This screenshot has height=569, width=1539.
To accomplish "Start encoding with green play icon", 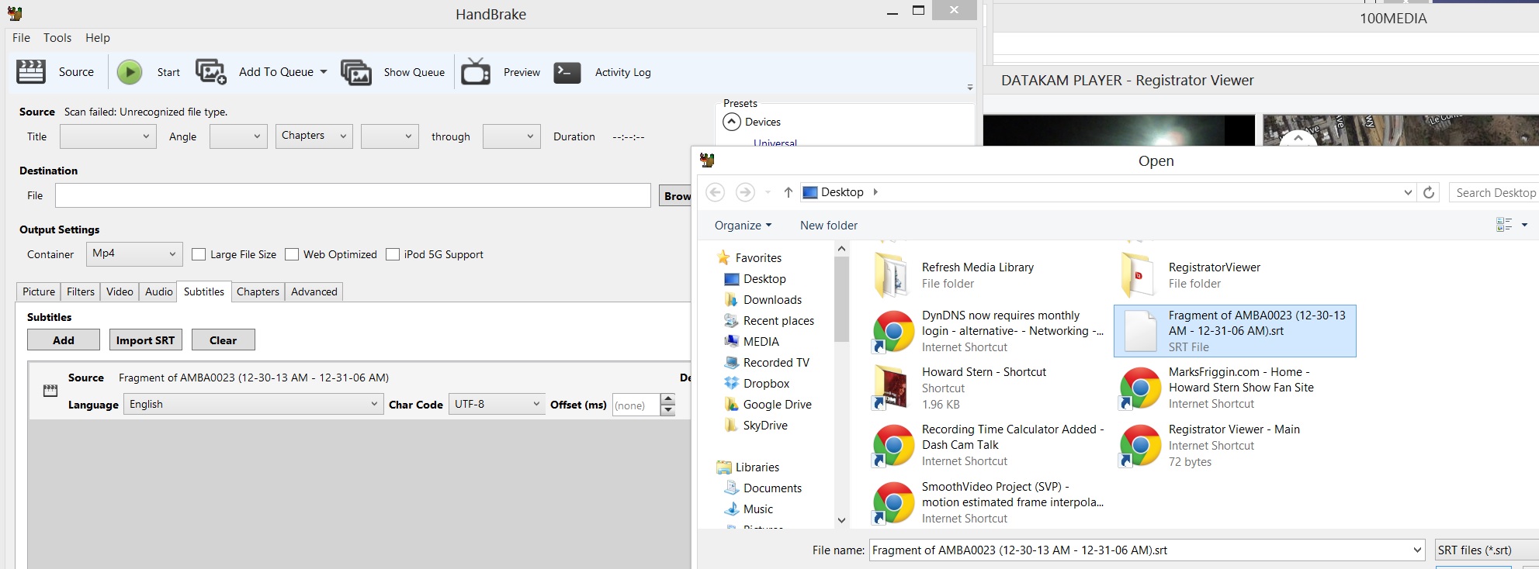I will pyautogui.click(x=130, y=72).
